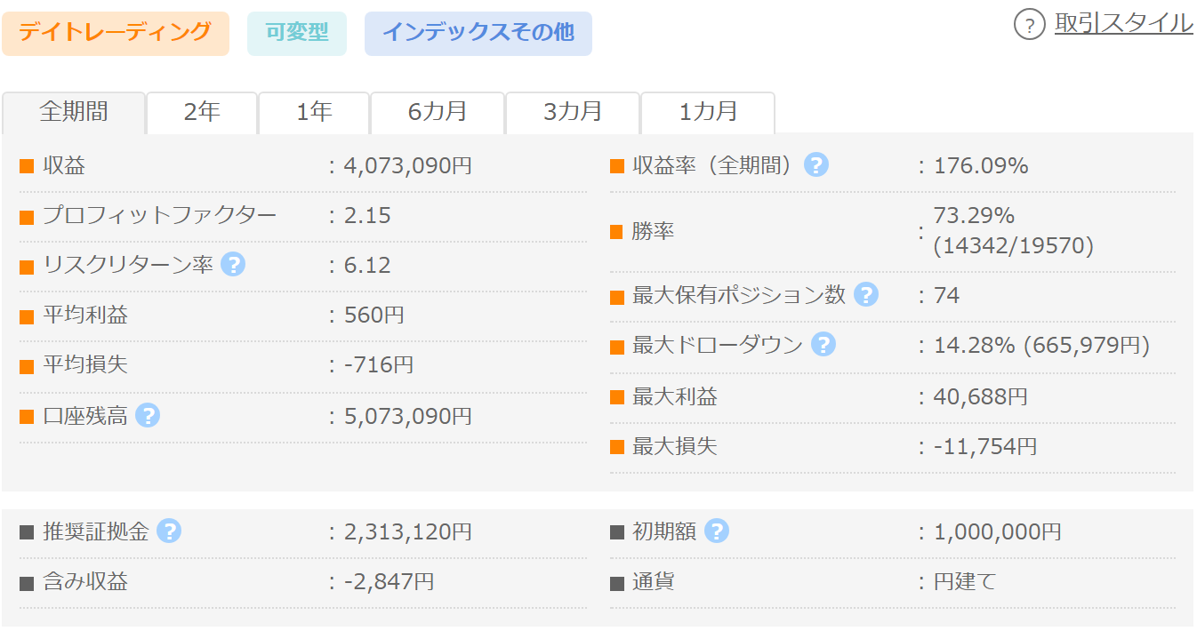The image size is (1197, 631).
Task: Click the リスクリターン率 value 6.12
Action: 367,266
